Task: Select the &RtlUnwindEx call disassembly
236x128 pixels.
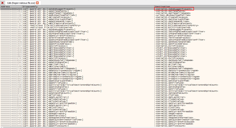Action: pos(45,66)
